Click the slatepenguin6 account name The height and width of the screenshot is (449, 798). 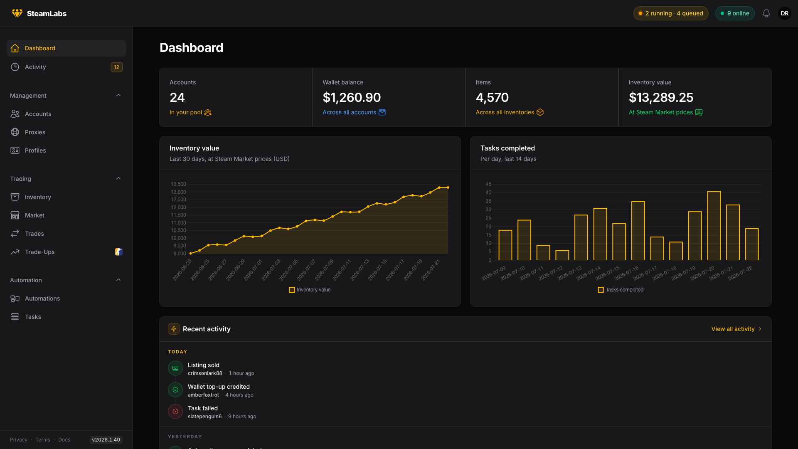[x=204, y=417]
